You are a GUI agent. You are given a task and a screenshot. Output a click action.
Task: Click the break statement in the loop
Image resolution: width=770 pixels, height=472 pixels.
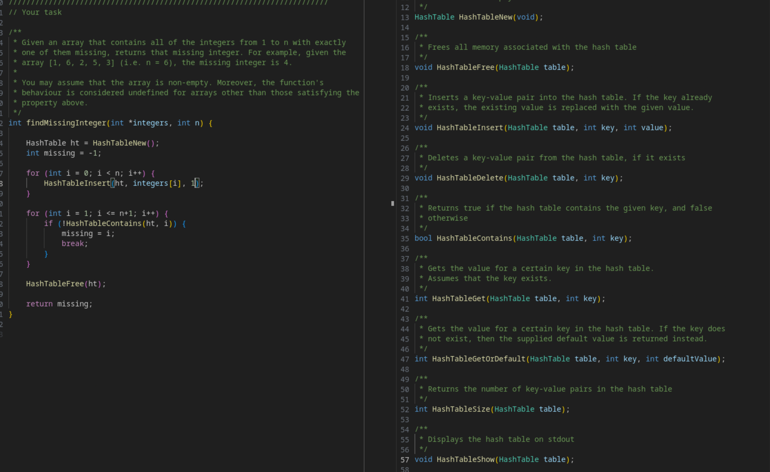[x=74, y=243]
